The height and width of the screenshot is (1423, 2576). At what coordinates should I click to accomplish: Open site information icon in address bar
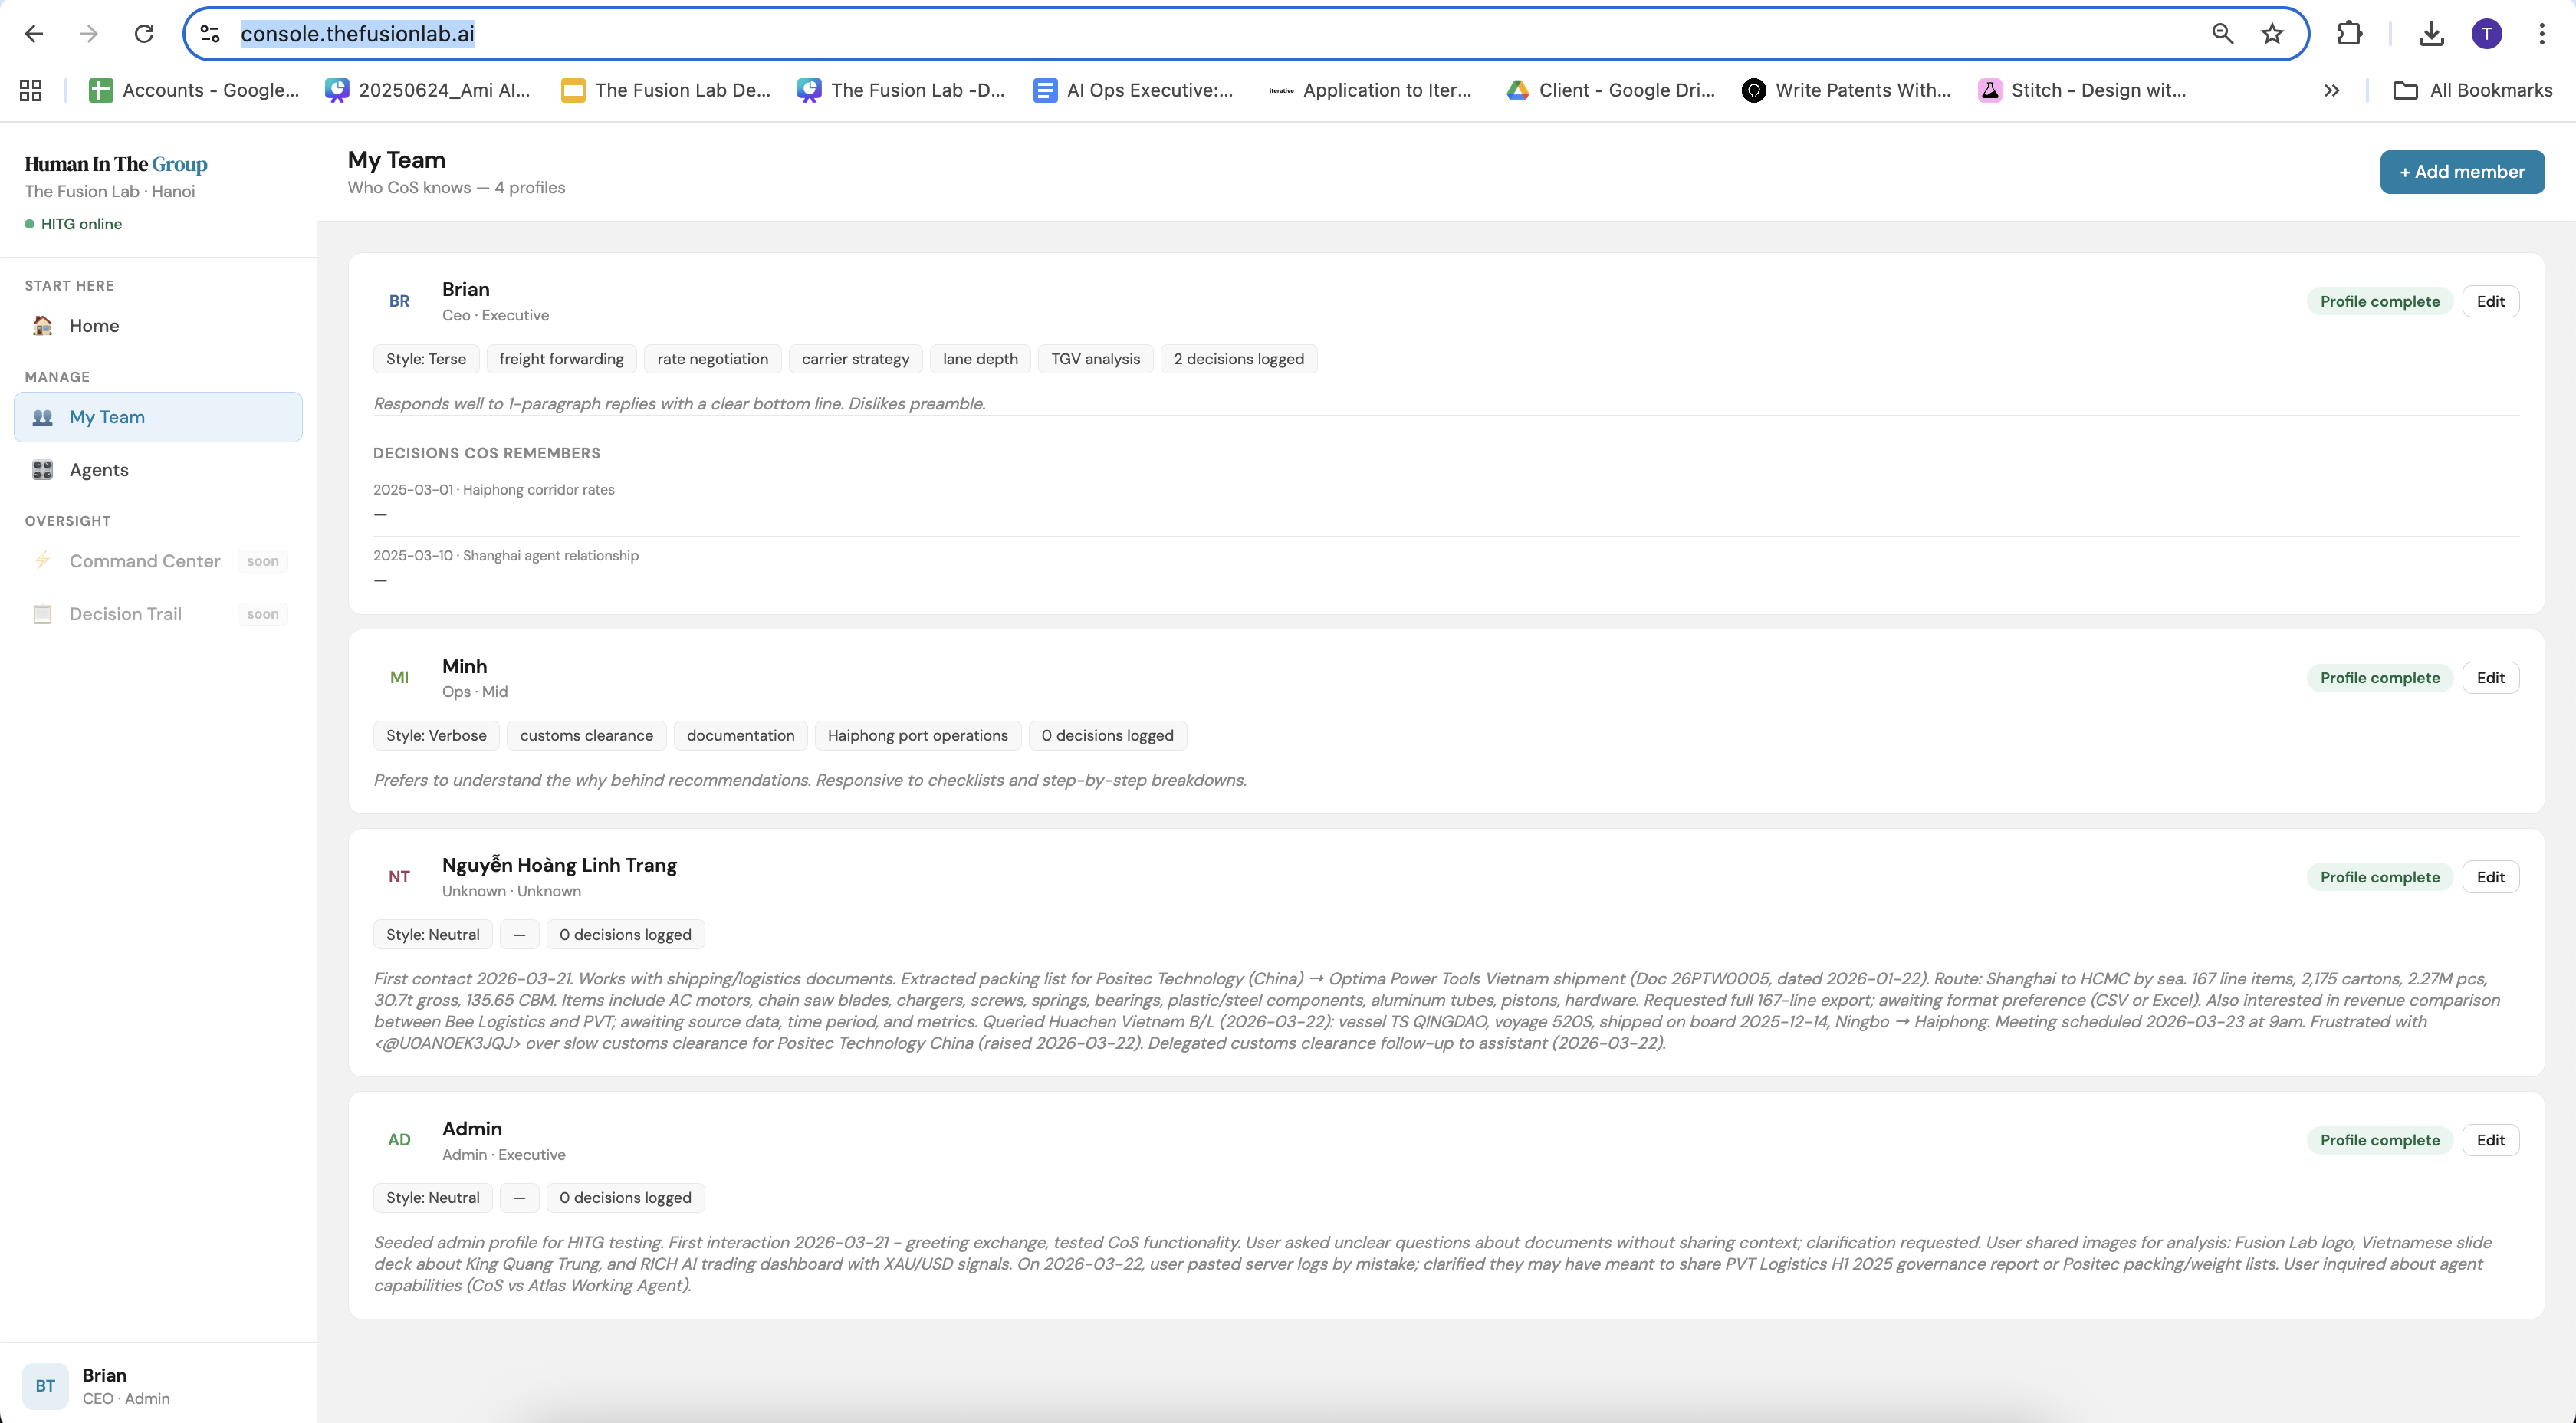tap(210, 34)
